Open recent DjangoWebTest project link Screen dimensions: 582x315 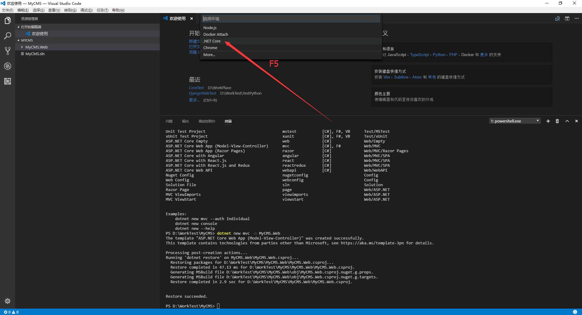[202, 93]
